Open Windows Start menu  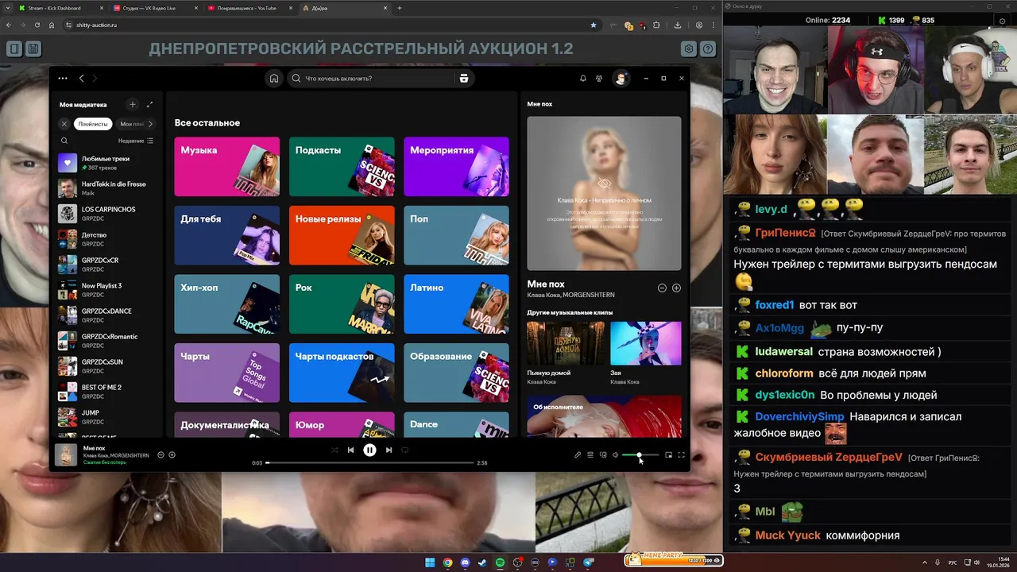[430, 562]
